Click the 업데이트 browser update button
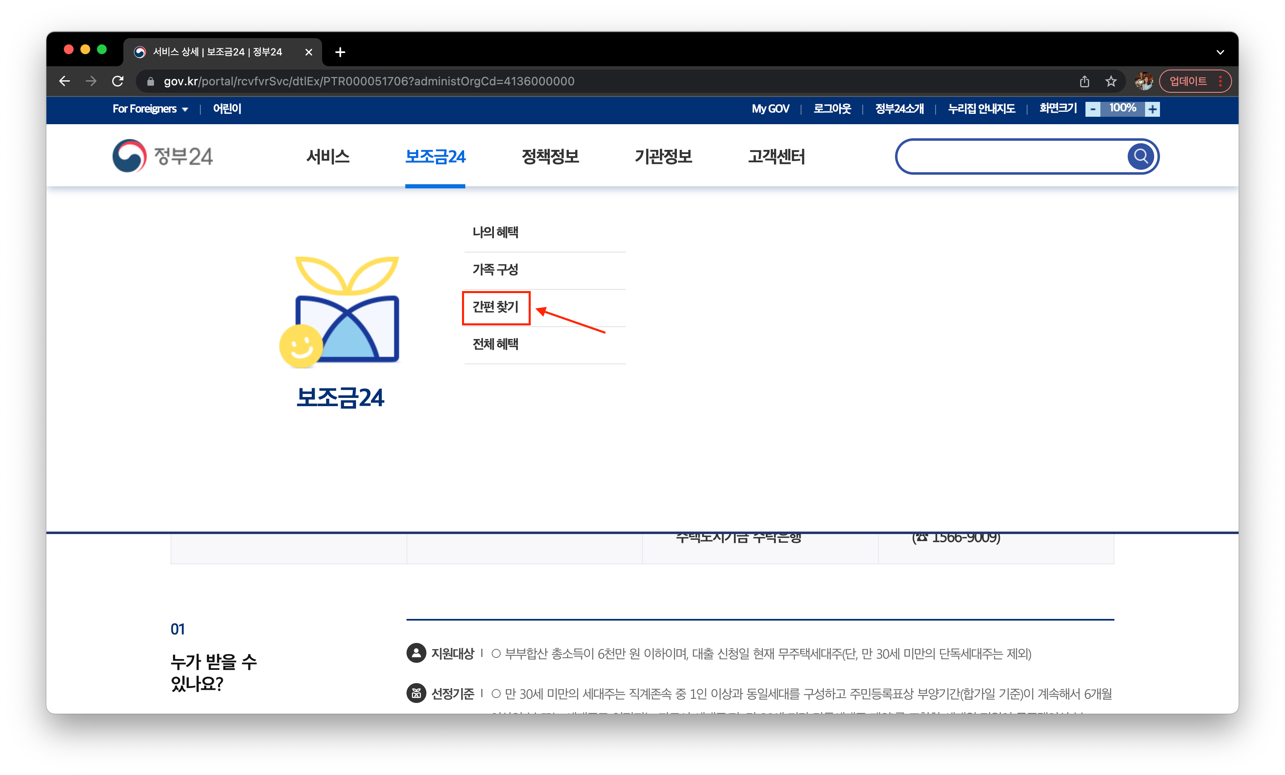 (1188, 82)
